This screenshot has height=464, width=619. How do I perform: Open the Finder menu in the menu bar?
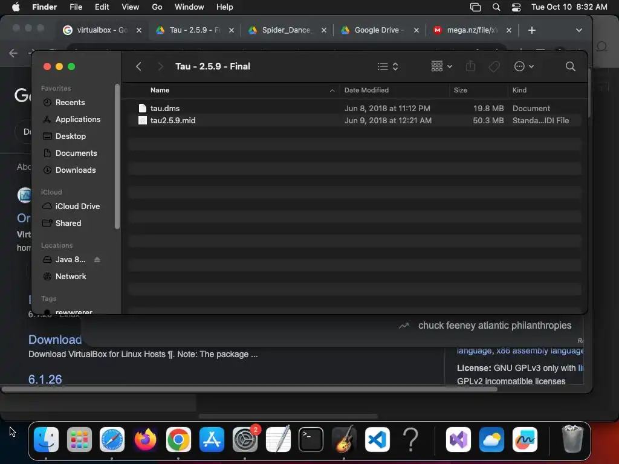(x=44, y=7)
